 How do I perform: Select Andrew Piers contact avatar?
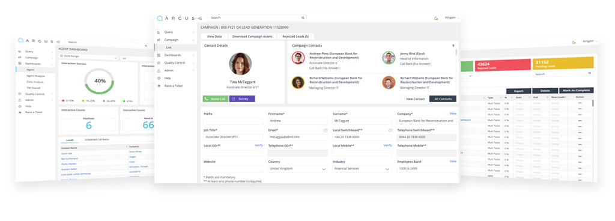coord(298,58)
